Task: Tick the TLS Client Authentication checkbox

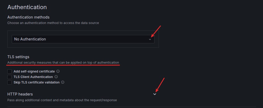Action: 9,77
